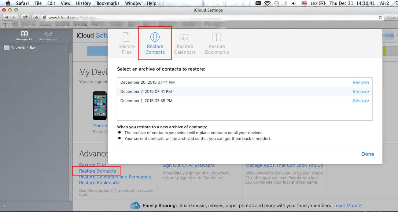Open the Window menu
The width and height of the screenshot is (398, 212).
coord(133,3)
